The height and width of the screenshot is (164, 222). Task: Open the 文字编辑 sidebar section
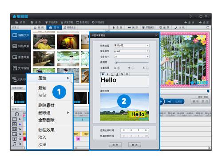21,68
